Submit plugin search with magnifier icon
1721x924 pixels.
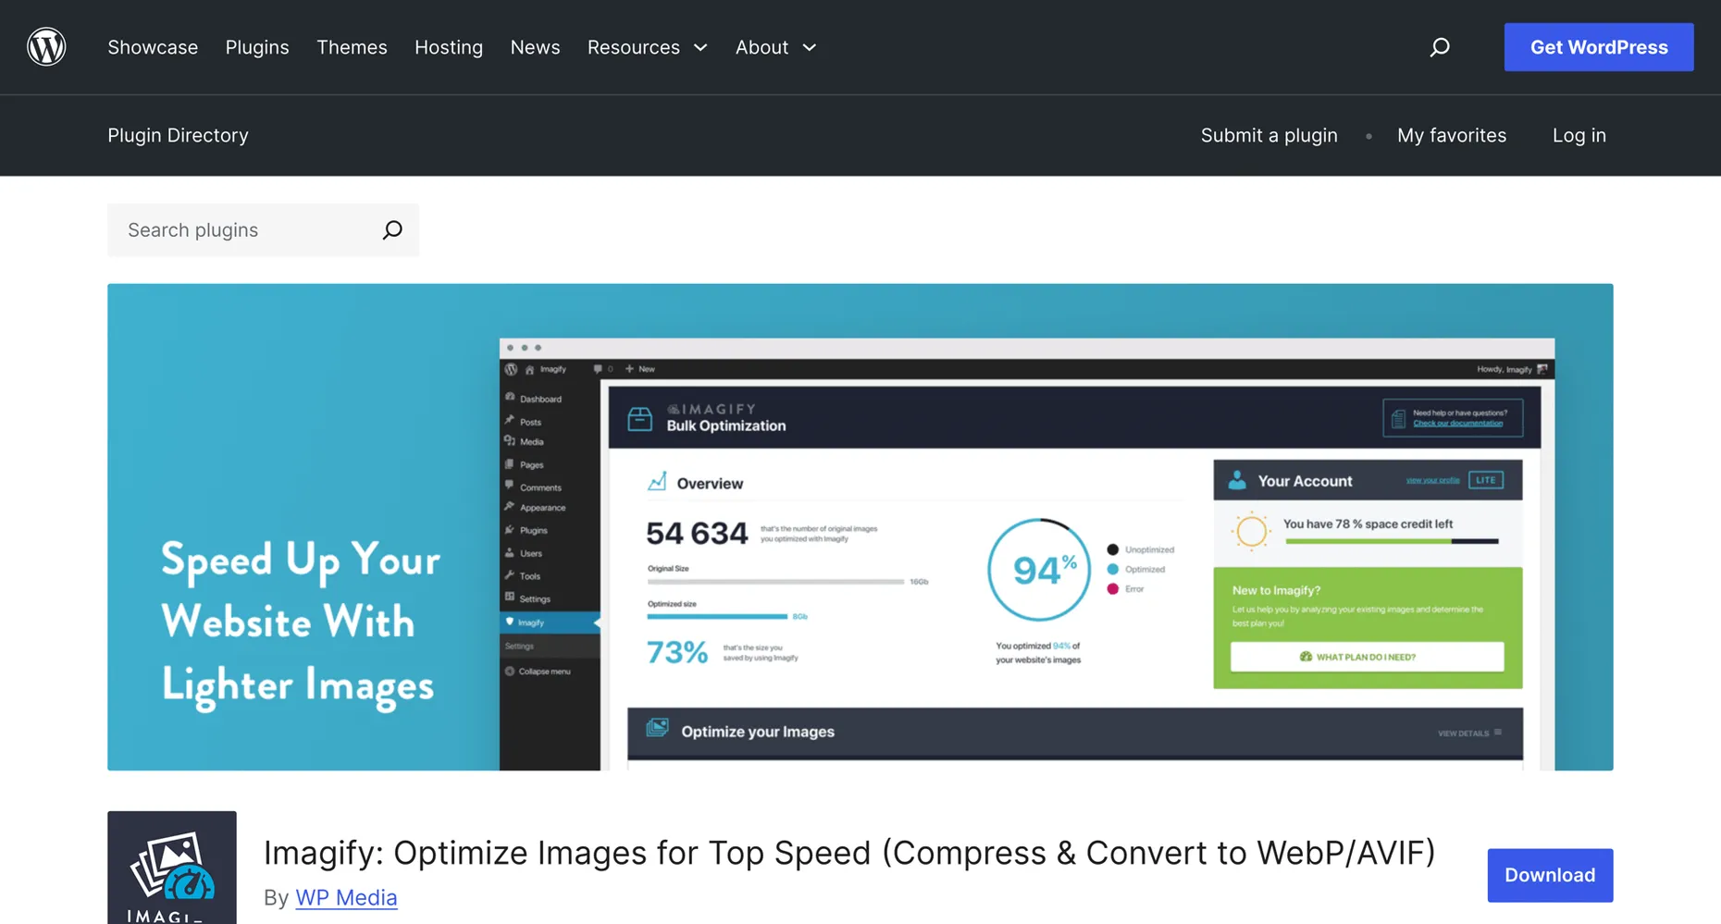(392, 230)
